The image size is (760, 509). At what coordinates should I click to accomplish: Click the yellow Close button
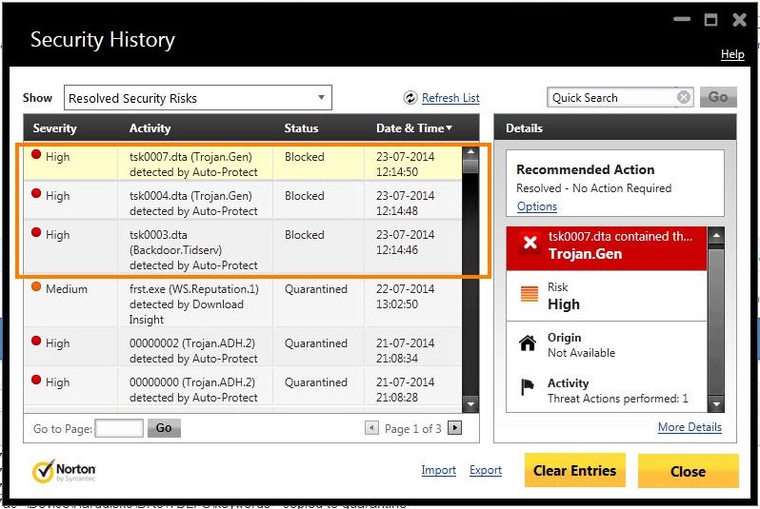point(688,471)
